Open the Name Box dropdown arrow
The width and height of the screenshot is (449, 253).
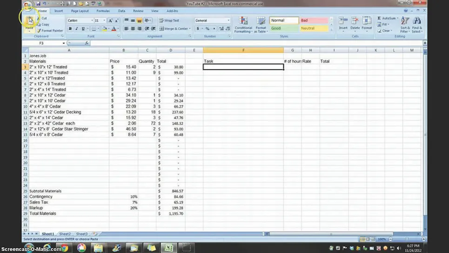click(x=64, y=43)
